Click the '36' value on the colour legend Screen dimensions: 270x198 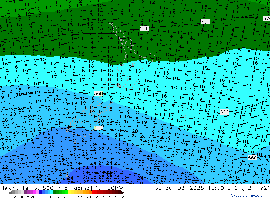click(x=105, y=197)
